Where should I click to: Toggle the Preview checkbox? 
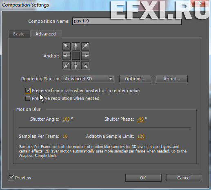[x=11, y=178]
